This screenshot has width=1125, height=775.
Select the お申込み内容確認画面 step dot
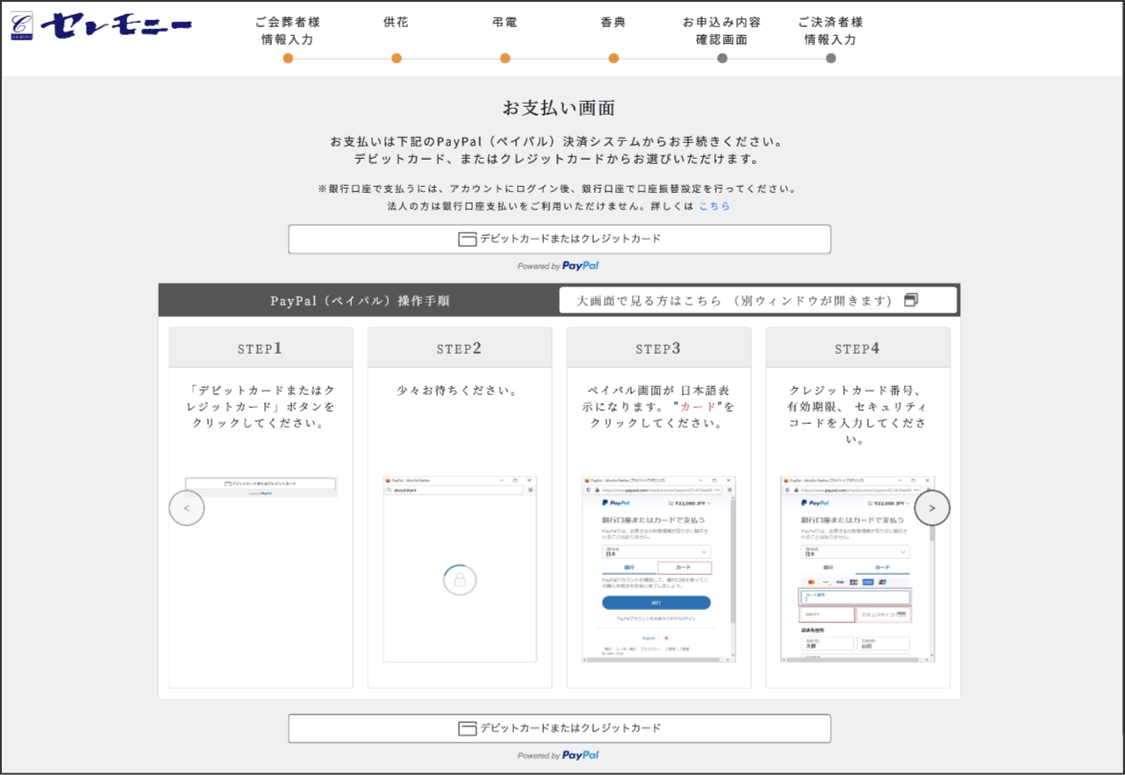(x=722, y=59)
